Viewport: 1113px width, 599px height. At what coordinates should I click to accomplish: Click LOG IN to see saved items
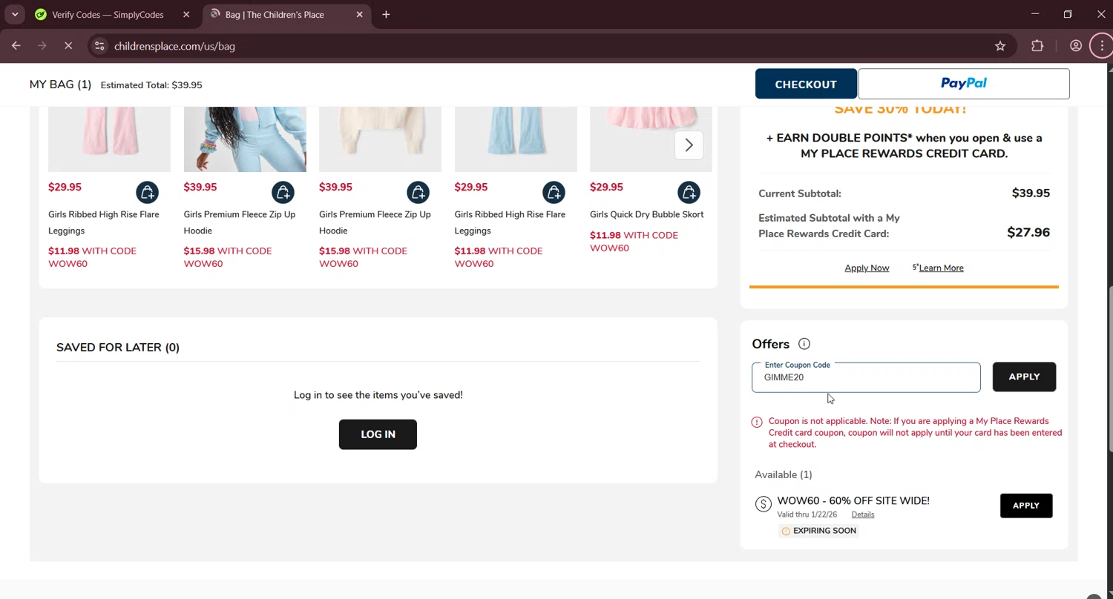pyautogui.click(x=378, y=434)
